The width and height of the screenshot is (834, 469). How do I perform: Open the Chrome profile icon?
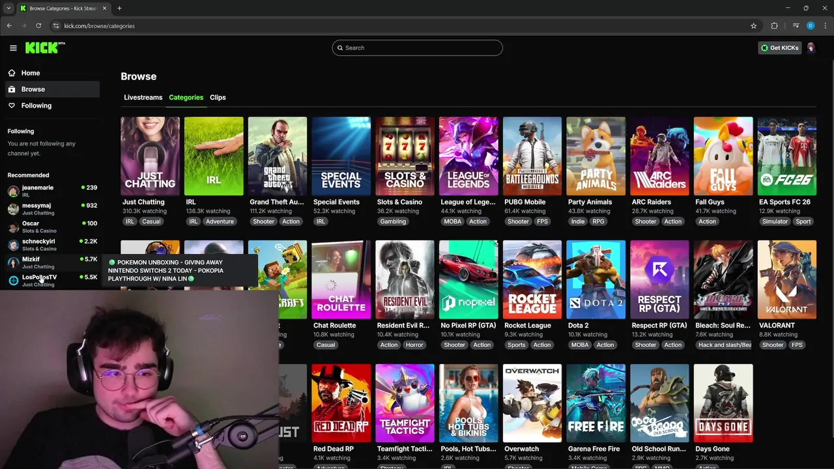pyautogui.click(x=811, y=25)
